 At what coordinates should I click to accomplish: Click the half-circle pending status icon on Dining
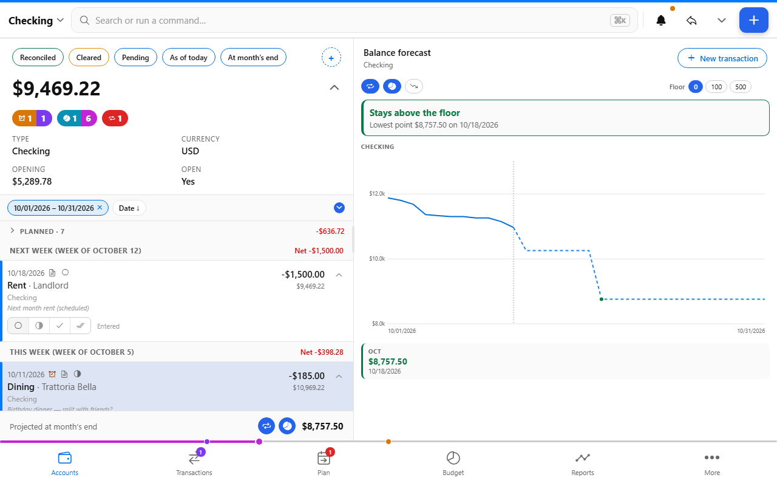tap(77, 374)
